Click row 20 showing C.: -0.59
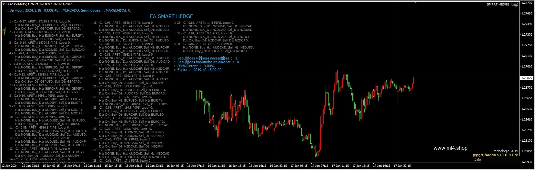The width and height of the screenshot is (535, 170). tap(123, 76)
